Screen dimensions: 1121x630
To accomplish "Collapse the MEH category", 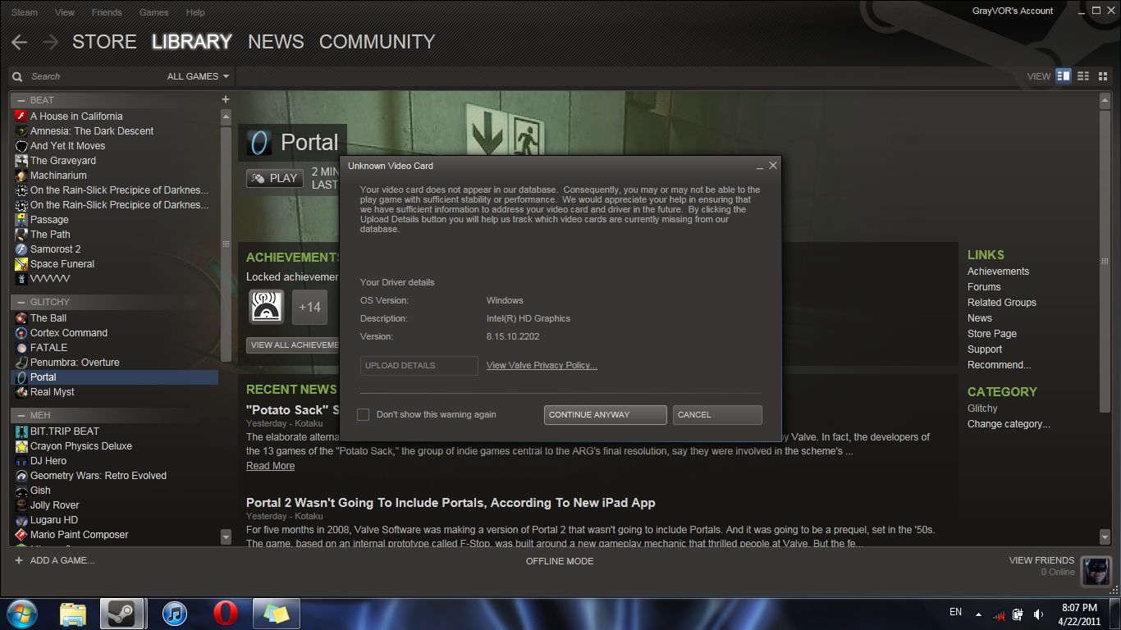I will [21, 415].
